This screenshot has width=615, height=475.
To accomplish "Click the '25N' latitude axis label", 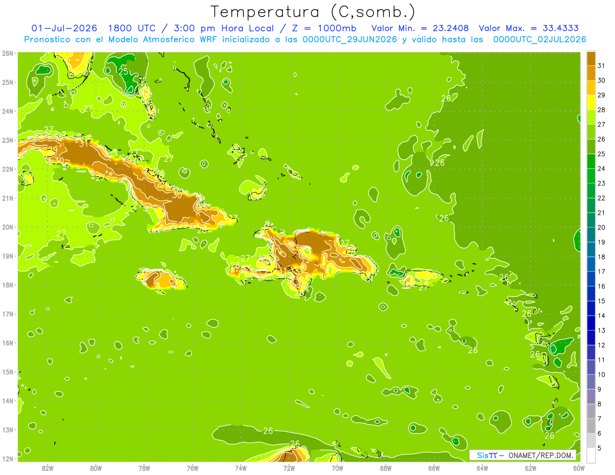I will click(8, 82).
